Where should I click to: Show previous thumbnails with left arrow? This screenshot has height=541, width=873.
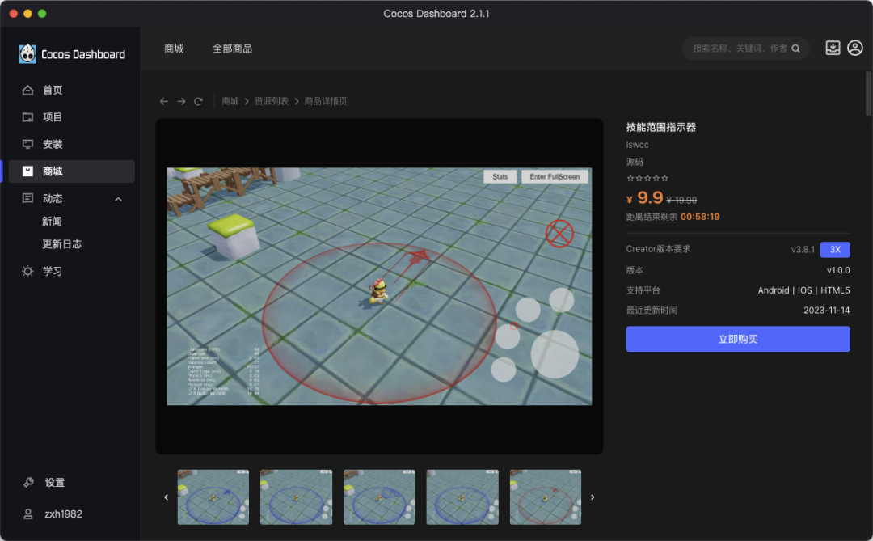click(x=166, y=497)
